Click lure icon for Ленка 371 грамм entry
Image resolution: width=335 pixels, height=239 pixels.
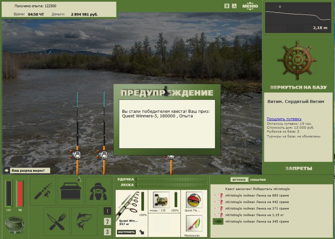pos(218,208)
